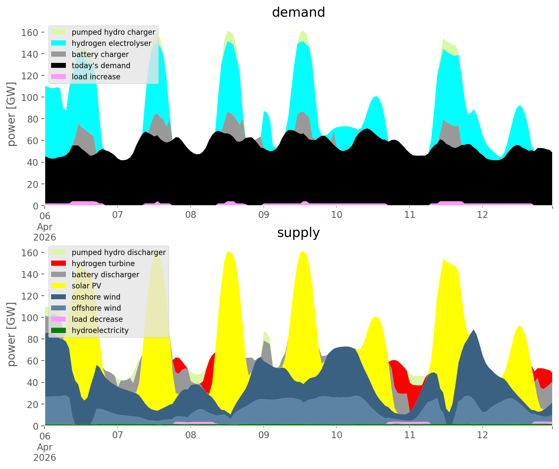This screenshot has height=469, width=559.
Task: Click the 09 date tick under demand chart
Action: [x=263, y=215]
